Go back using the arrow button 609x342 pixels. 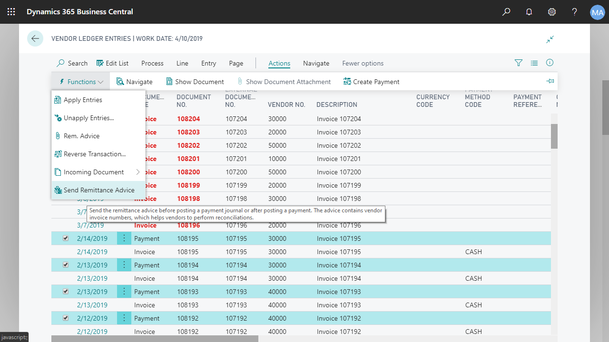click(x=35, y=38)
